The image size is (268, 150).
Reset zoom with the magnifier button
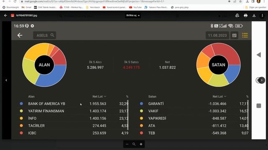point(134,144)
